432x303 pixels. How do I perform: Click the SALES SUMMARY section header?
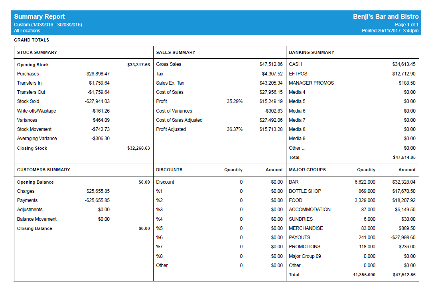[x=176, y=52]
